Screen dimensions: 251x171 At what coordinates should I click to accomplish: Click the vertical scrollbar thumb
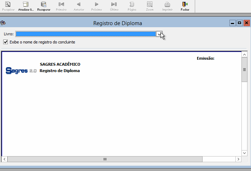(x=244, y=70)
